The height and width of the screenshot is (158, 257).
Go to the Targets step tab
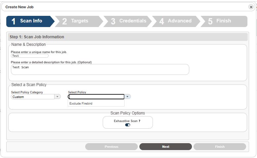pos(79,21)
